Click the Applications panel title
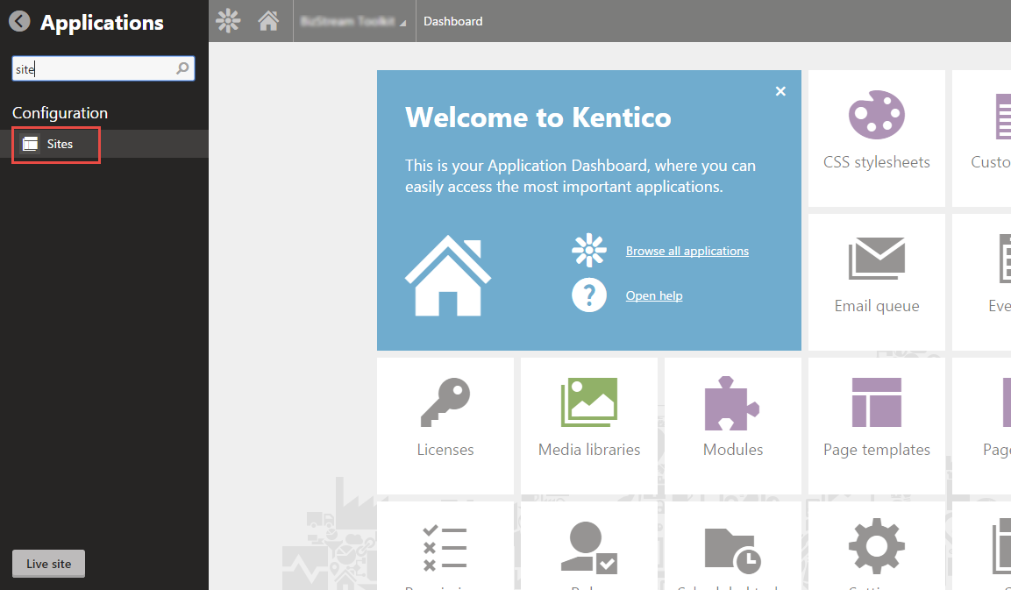Image resolution: width=1011 pixels, height=590 pixels. [x=102, y=23]
